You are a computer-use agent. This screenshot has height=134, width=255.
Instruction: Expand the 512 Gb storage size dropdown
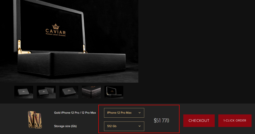pos(124,126)
